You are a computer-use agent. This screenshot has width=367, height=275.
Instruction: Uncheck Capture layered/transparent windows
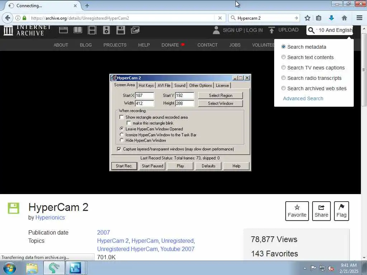pos(119,149)
